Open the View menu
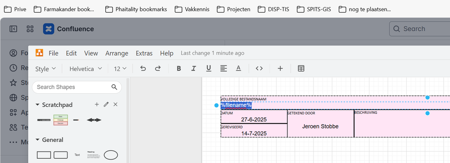This screenshot has width=450, height=163. 91,53
